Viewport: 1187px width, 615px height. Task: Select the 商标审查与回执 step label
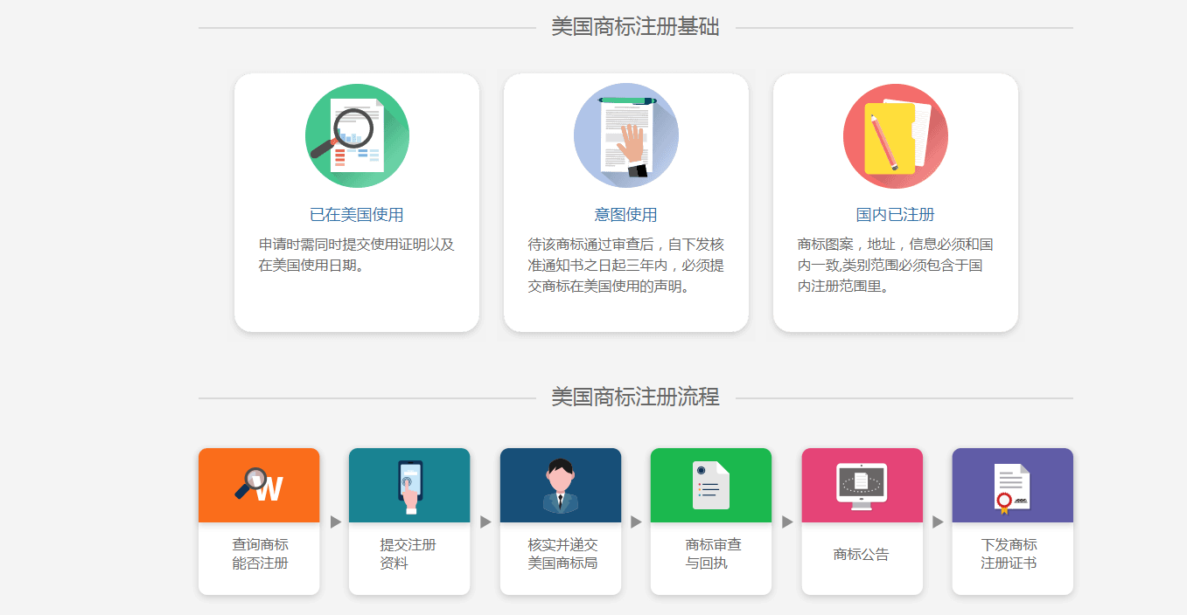click(x=713, y=554)
